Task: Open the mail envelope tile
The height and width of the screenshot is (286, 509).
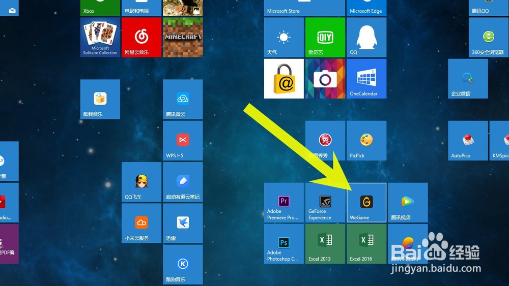Action: coord(9,8)
